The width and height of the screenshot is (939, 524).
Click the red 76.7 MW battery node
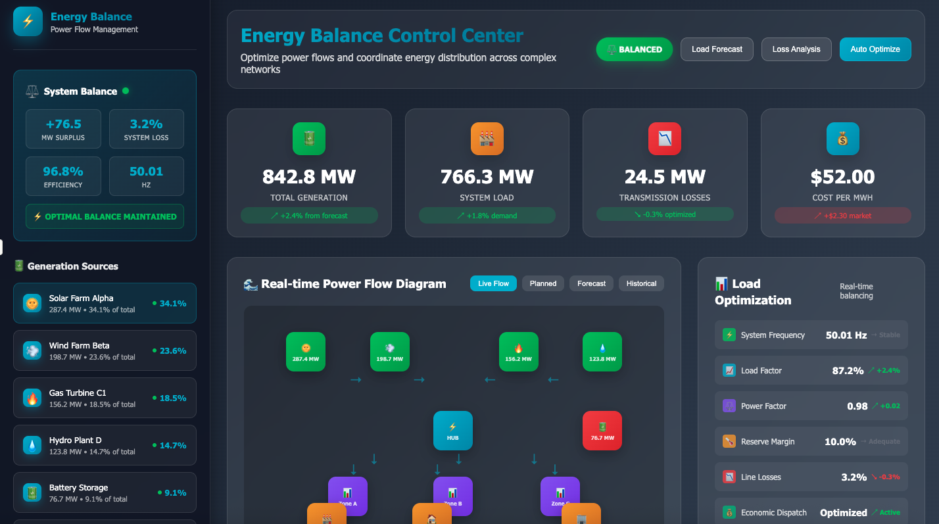[602, 431]
